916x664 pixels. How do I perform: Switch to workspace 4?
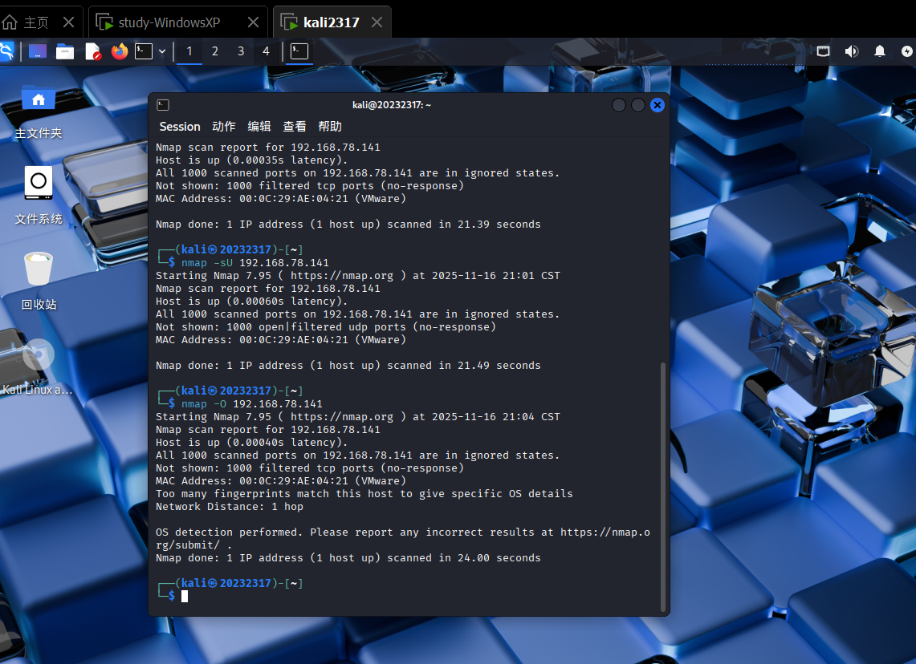[x=266, y=51]
